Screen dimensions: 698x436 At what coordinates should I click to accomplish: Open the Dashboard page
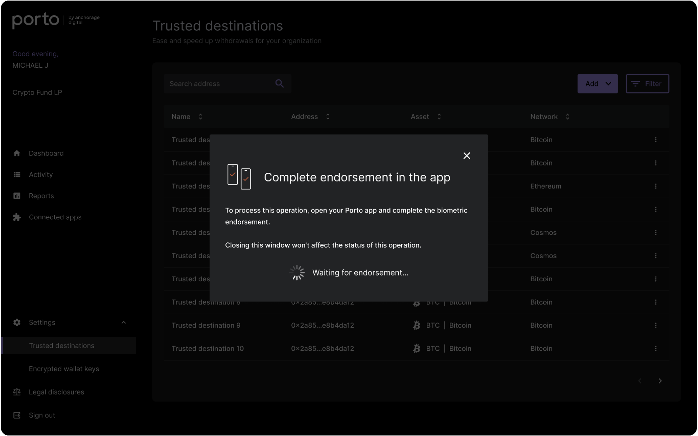pos(46,153)
